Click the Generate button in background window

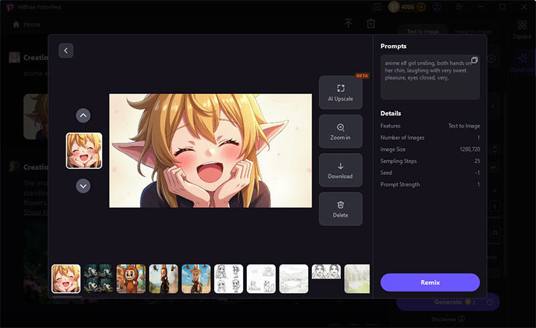pos(448,302)
